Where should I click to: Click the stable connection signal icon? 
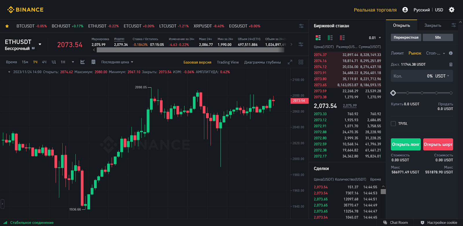click(5, 223)
